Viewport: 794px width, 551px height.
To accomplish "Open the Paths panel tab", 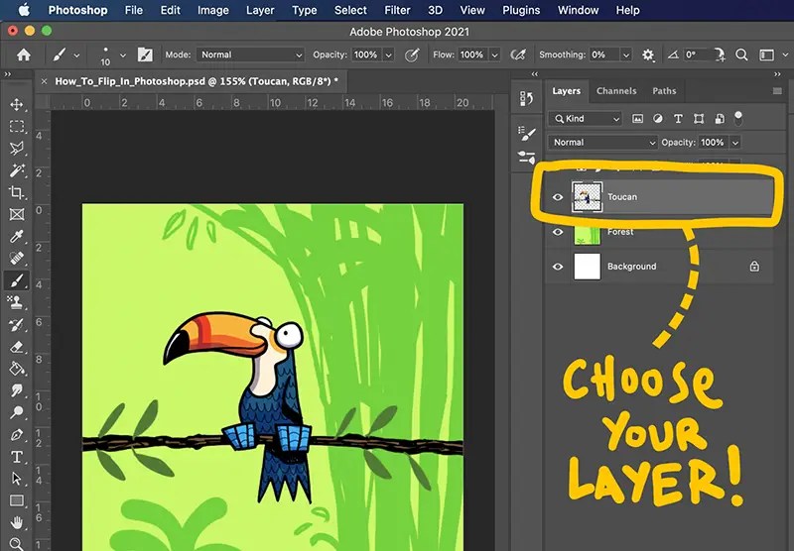I will [x=664, y=91].
